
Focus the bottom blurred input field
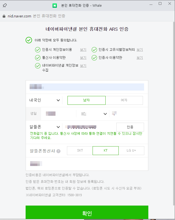pos(87,164)
